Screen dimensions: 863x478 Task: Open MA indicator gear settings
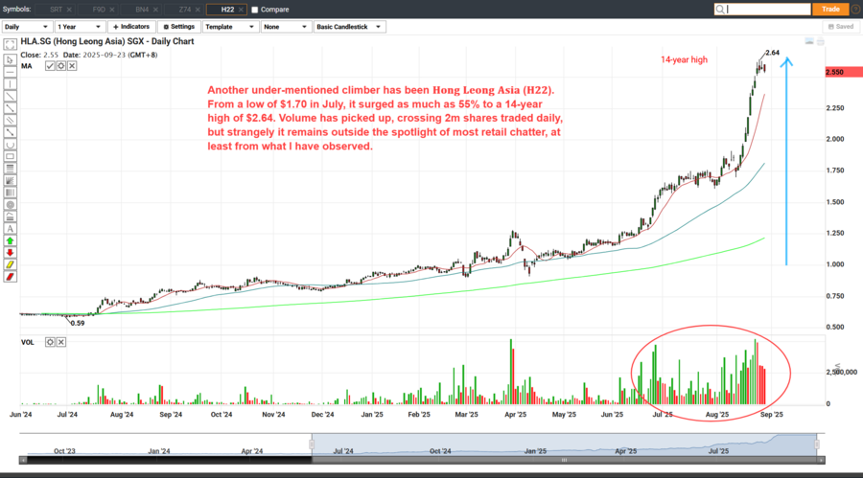tap(61, 66)
